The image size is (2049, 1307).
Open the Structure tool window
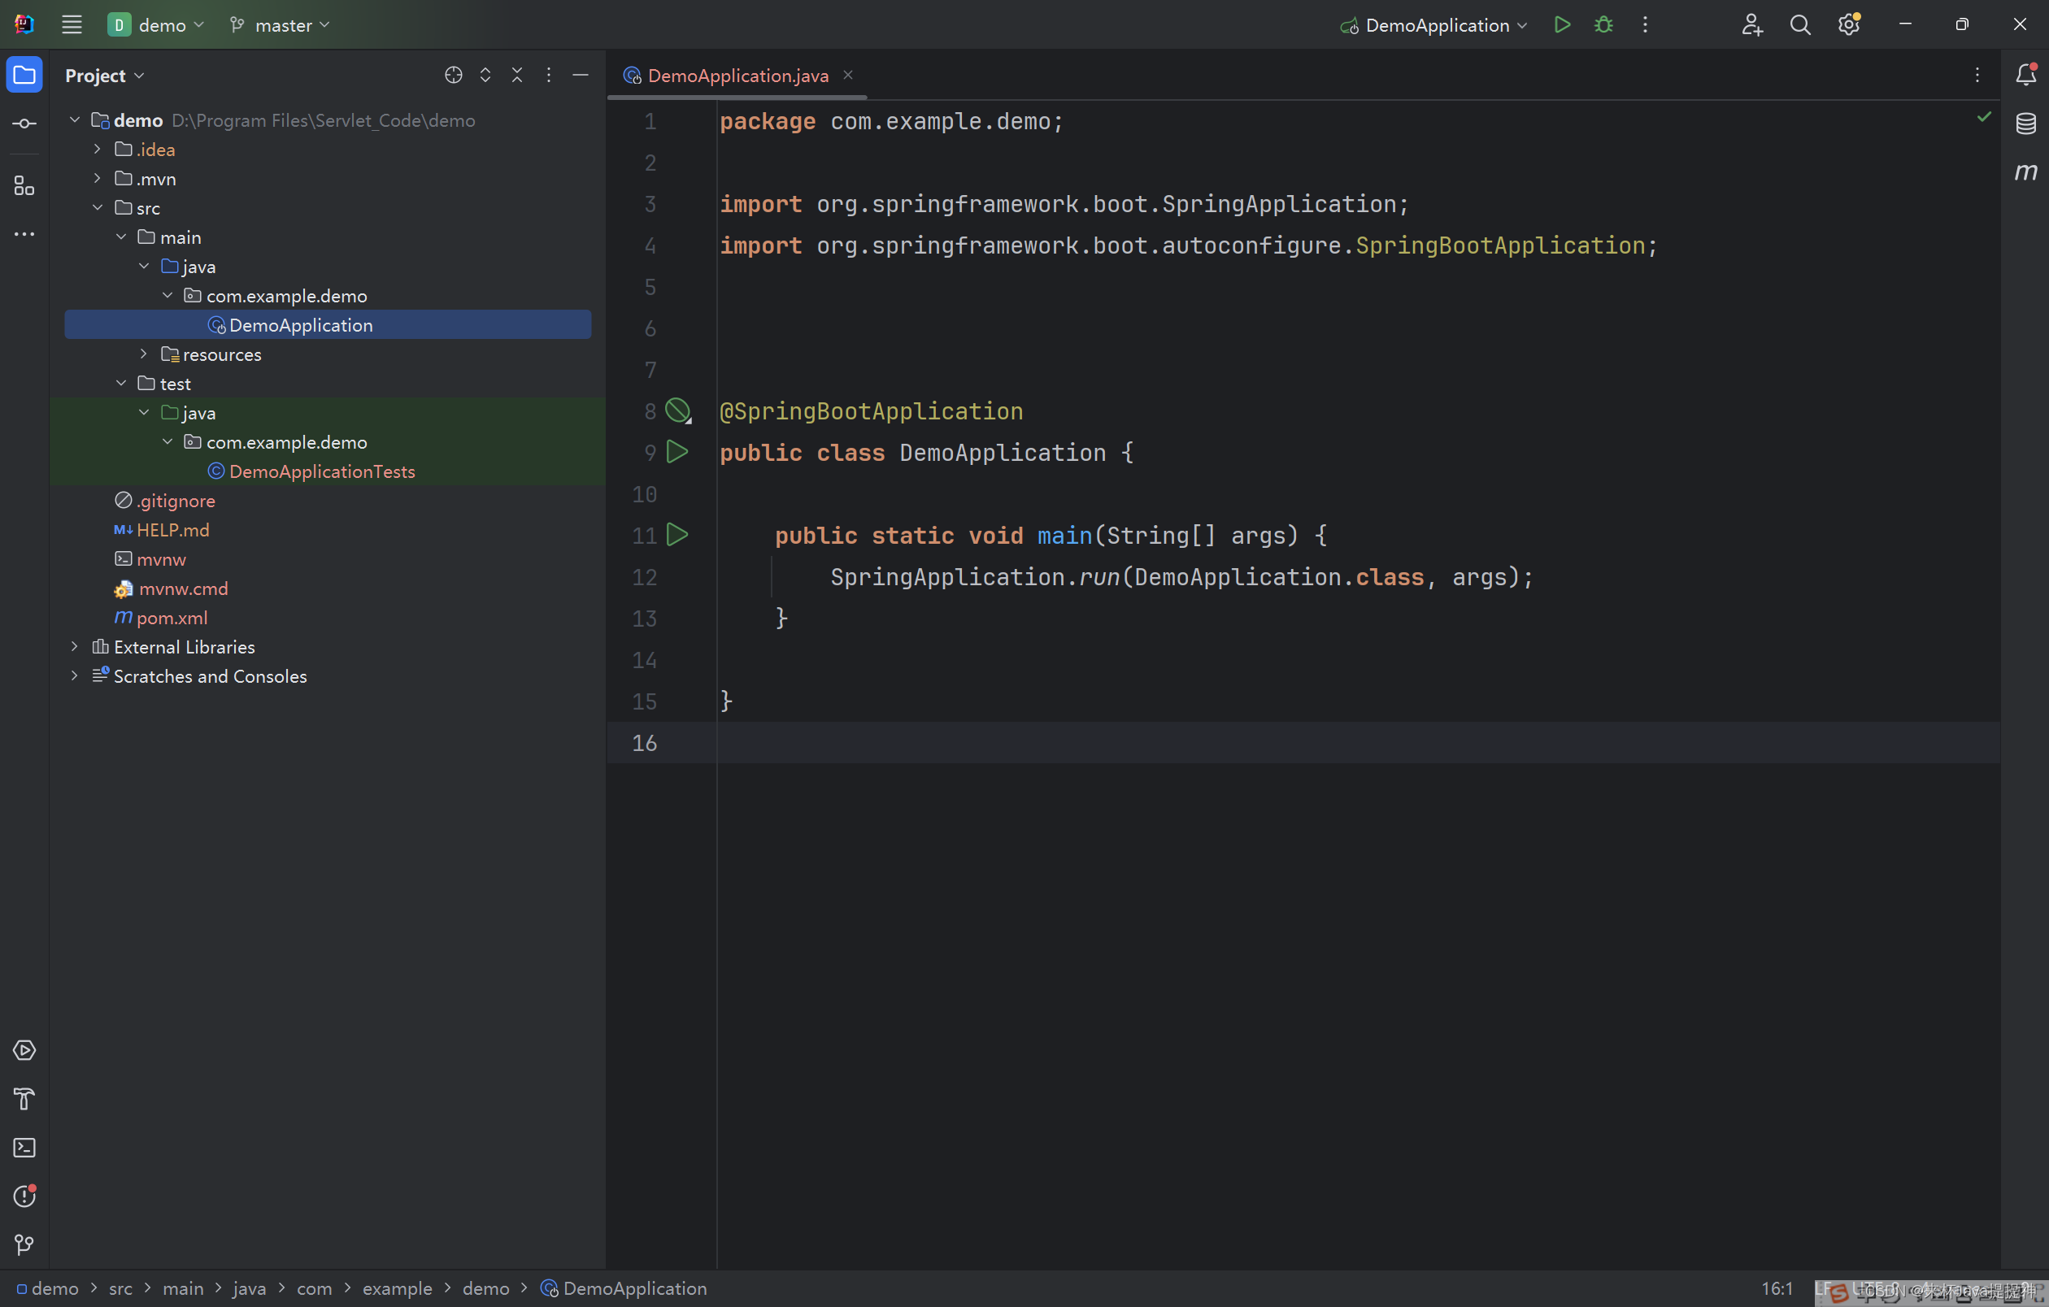click(24, 185)
